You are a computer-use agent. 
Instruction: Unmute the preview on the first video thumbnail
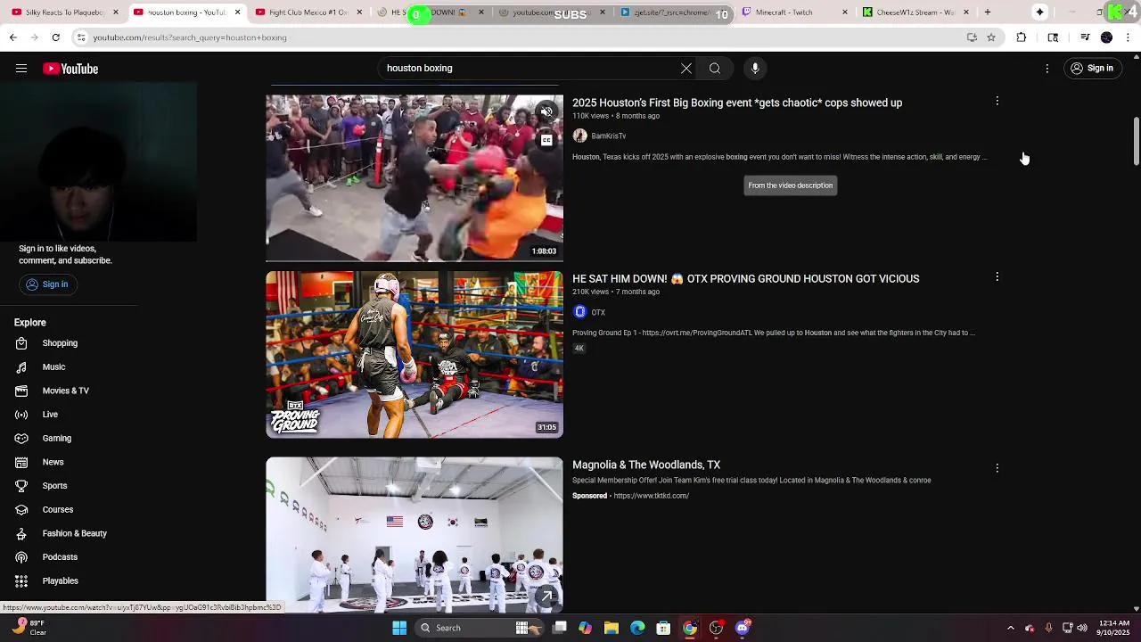coord(546,111)
